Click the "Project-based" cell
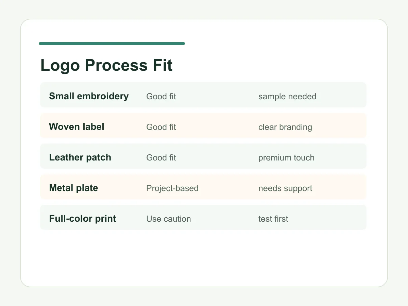The width and height of the screenshot is (408, 306). (x=172, y=188)
